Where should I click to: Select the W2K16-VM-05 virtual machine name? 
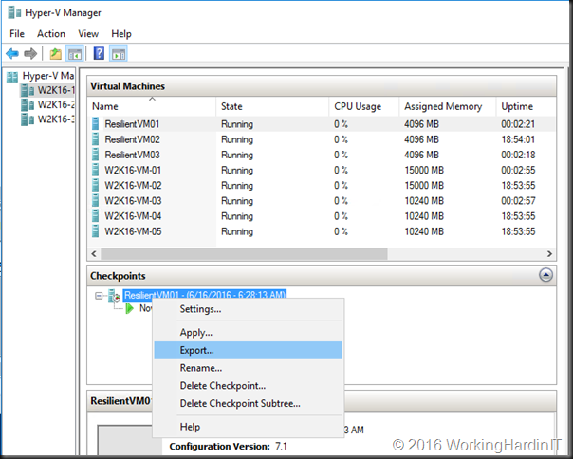pos(133,231)
